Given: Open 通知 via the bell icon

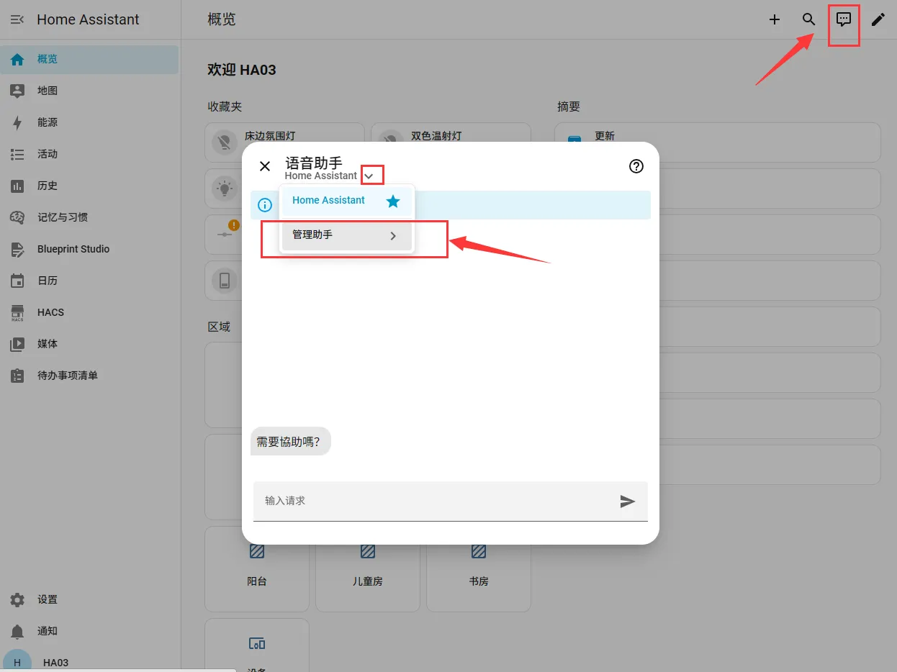Looking at the screenshot, I should click(17, 631).
